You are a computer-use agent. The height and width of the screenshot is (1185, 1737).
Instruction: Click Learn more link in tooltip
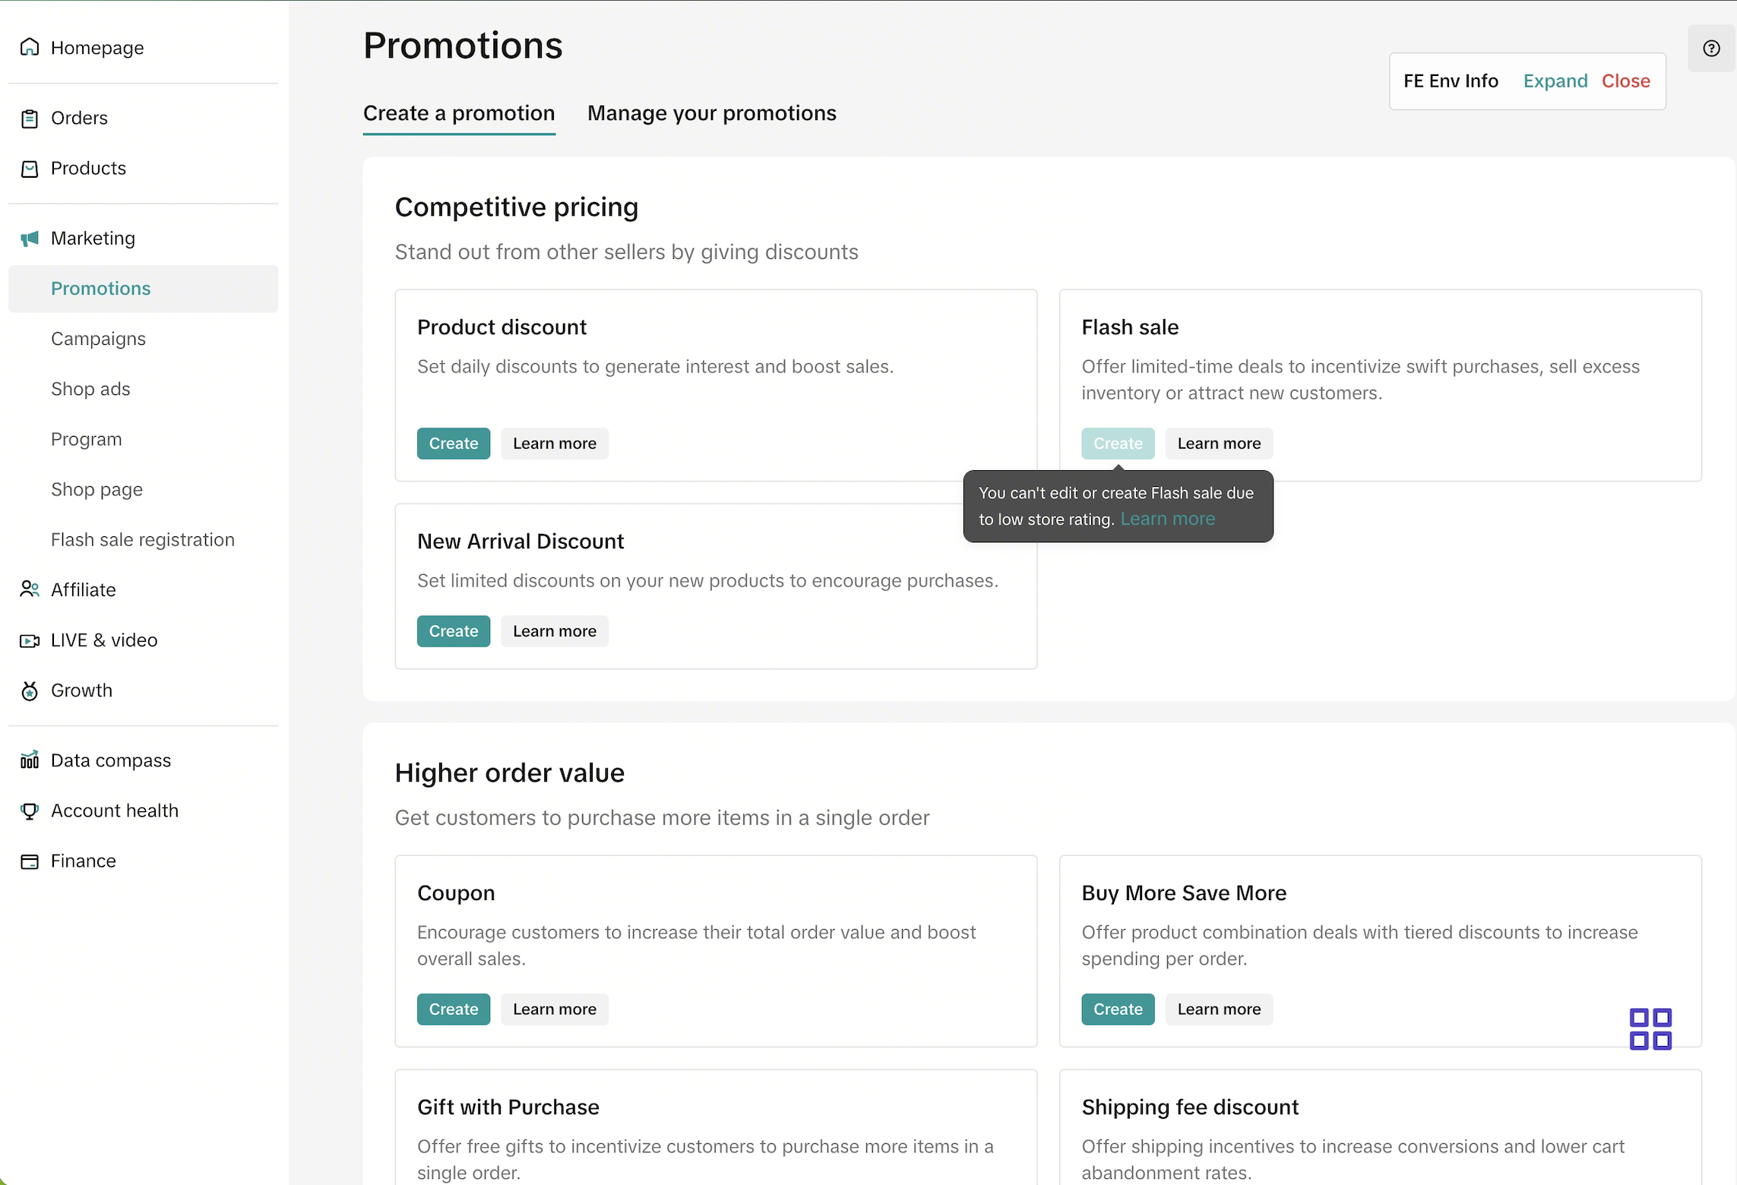coord(1167,519)
